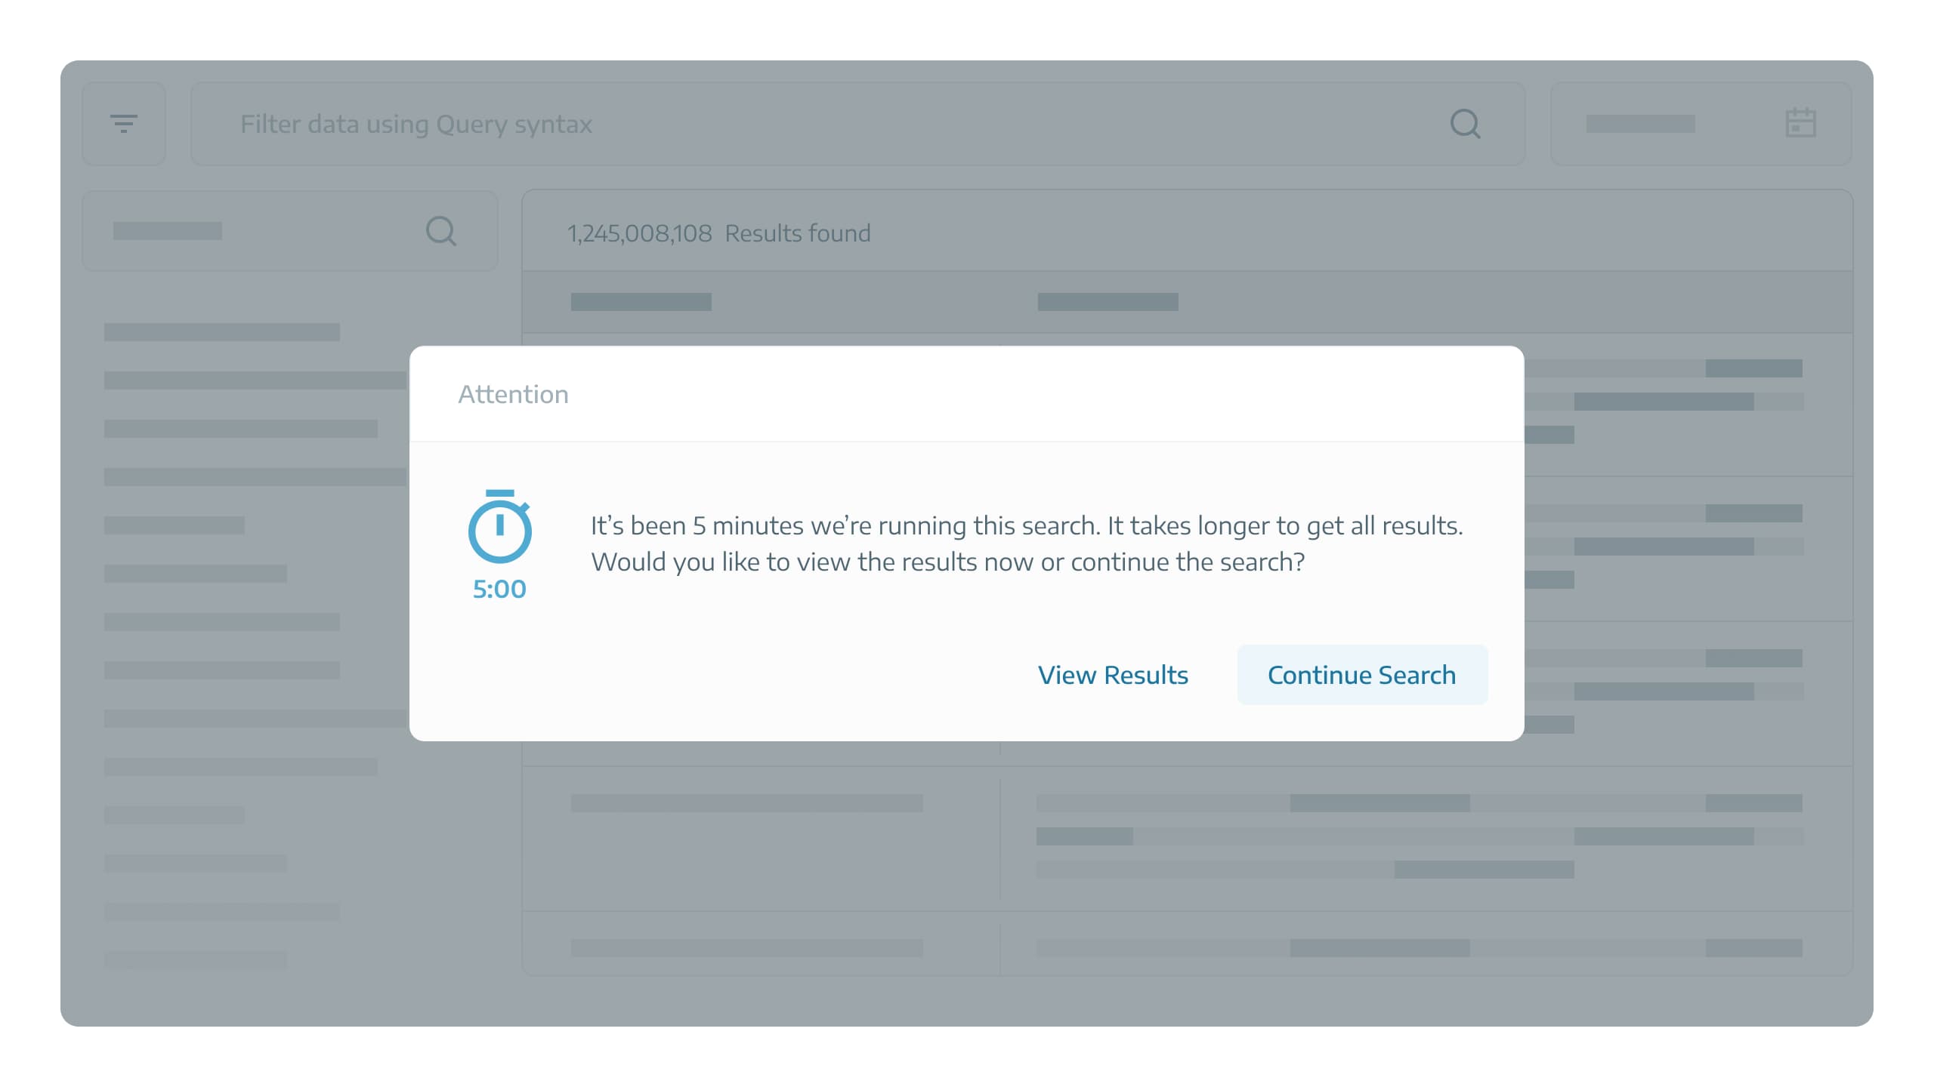Click the bottom result row's left placeholder cell
This screenshot has width=1934, height=1087.
(x=747, y=948)
